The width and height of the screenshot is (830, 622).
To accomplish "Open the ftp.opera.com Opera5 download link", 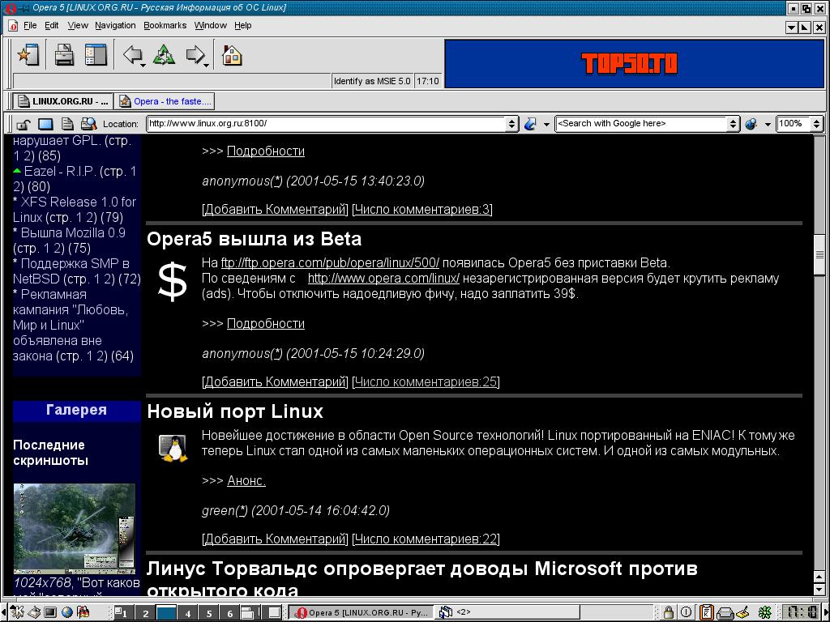I will (x=330, y=262).
